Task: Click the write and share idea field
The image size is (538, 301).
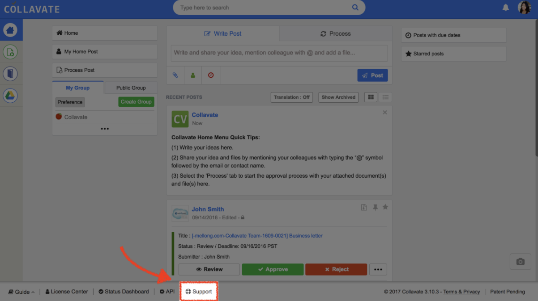Action: tap(279, 53)
